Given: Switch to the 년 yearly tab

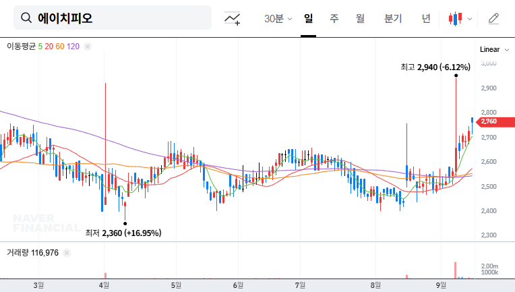Looking at the screenshot, I should (426, 18).
